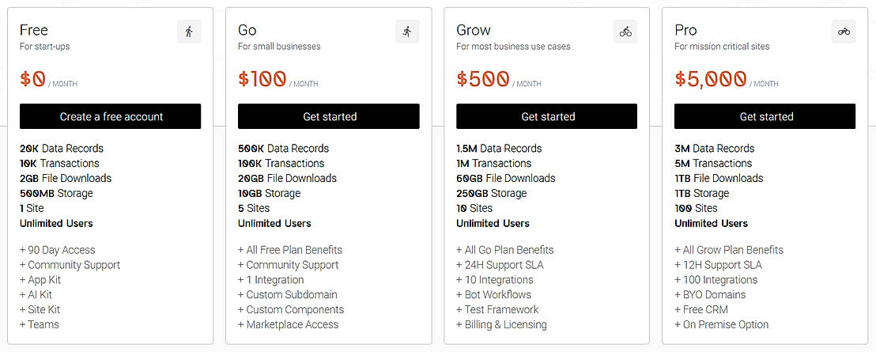Click the walking person icon on Free plan
The image size is (876, 352).
[189, 32]
